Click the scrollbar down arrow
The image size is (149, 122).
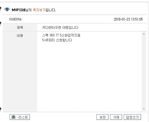coord(144,109)
